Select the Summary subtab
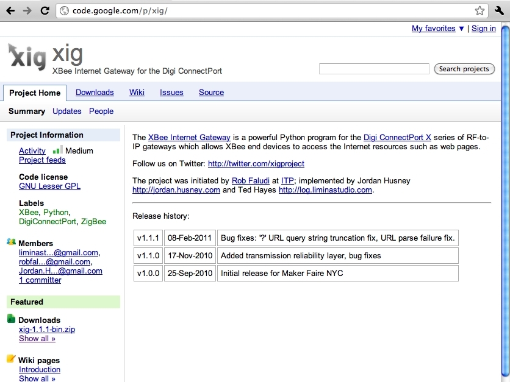510x382 pixels. (27, 111)
